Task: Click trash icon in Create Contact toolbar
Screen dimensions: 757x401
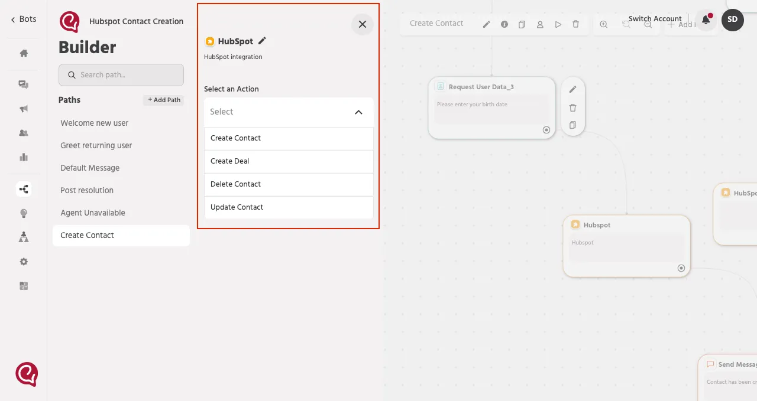Action: (x=576, y=24)
